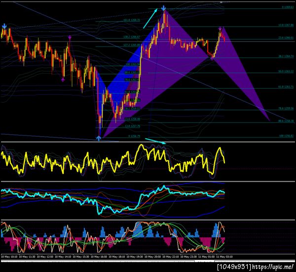Screen dimensions: 296x272
Task: Click the 10 May 16:50 time axis label
Action: point(99,257)
